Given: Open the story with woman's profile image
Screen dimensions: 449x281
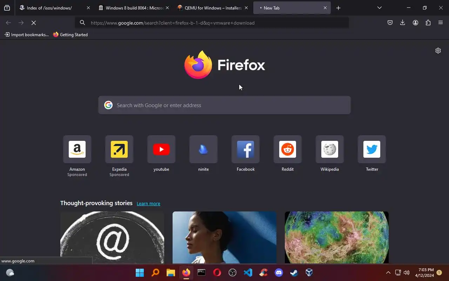Looking at the screenshot, I should tap(224, 237).
